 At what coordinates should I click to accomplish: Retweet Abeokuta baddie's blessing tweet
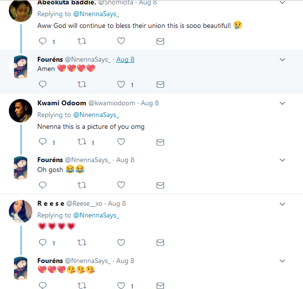pos(82,42)
